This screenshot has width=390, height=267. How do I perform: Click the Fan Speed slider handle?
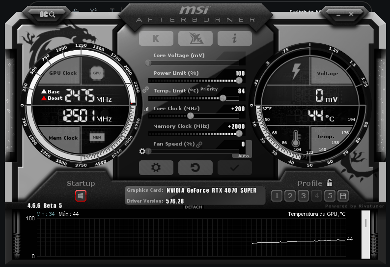[148, 151]
